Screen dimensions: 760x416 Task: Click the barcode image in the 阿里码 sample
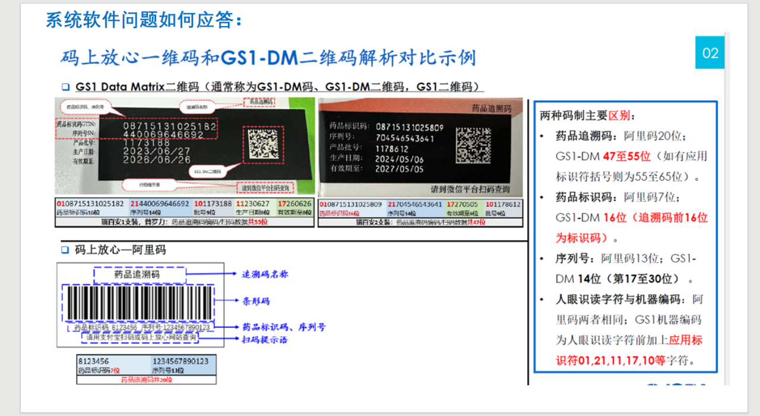(x=139, y=302)
